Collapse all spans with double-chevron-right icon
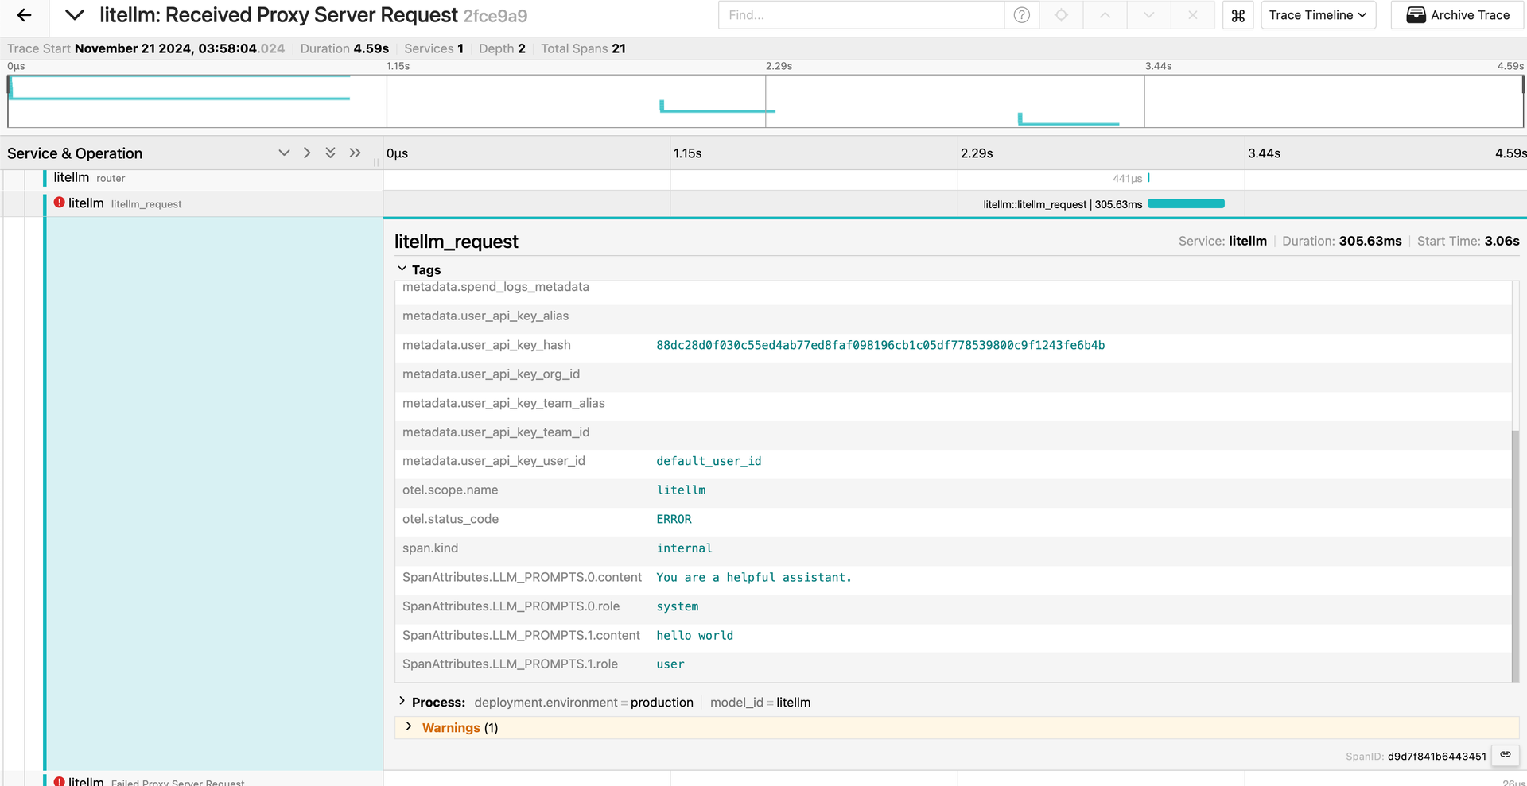The height and width of the screenshot is (786, 1527). [x=355, y=153]
